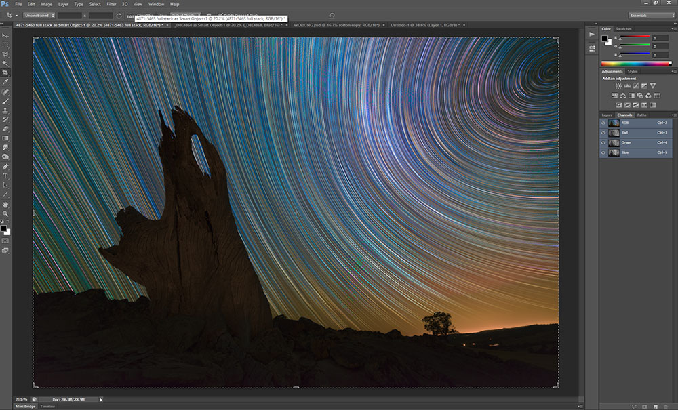Hide the Red channel
Screen dimensions: 678x410
click(603, 133)
